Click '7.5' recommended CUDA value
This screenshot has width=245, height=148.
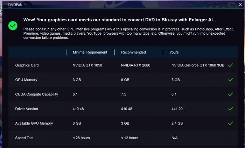pyautogui.click(x=124, y=94)
